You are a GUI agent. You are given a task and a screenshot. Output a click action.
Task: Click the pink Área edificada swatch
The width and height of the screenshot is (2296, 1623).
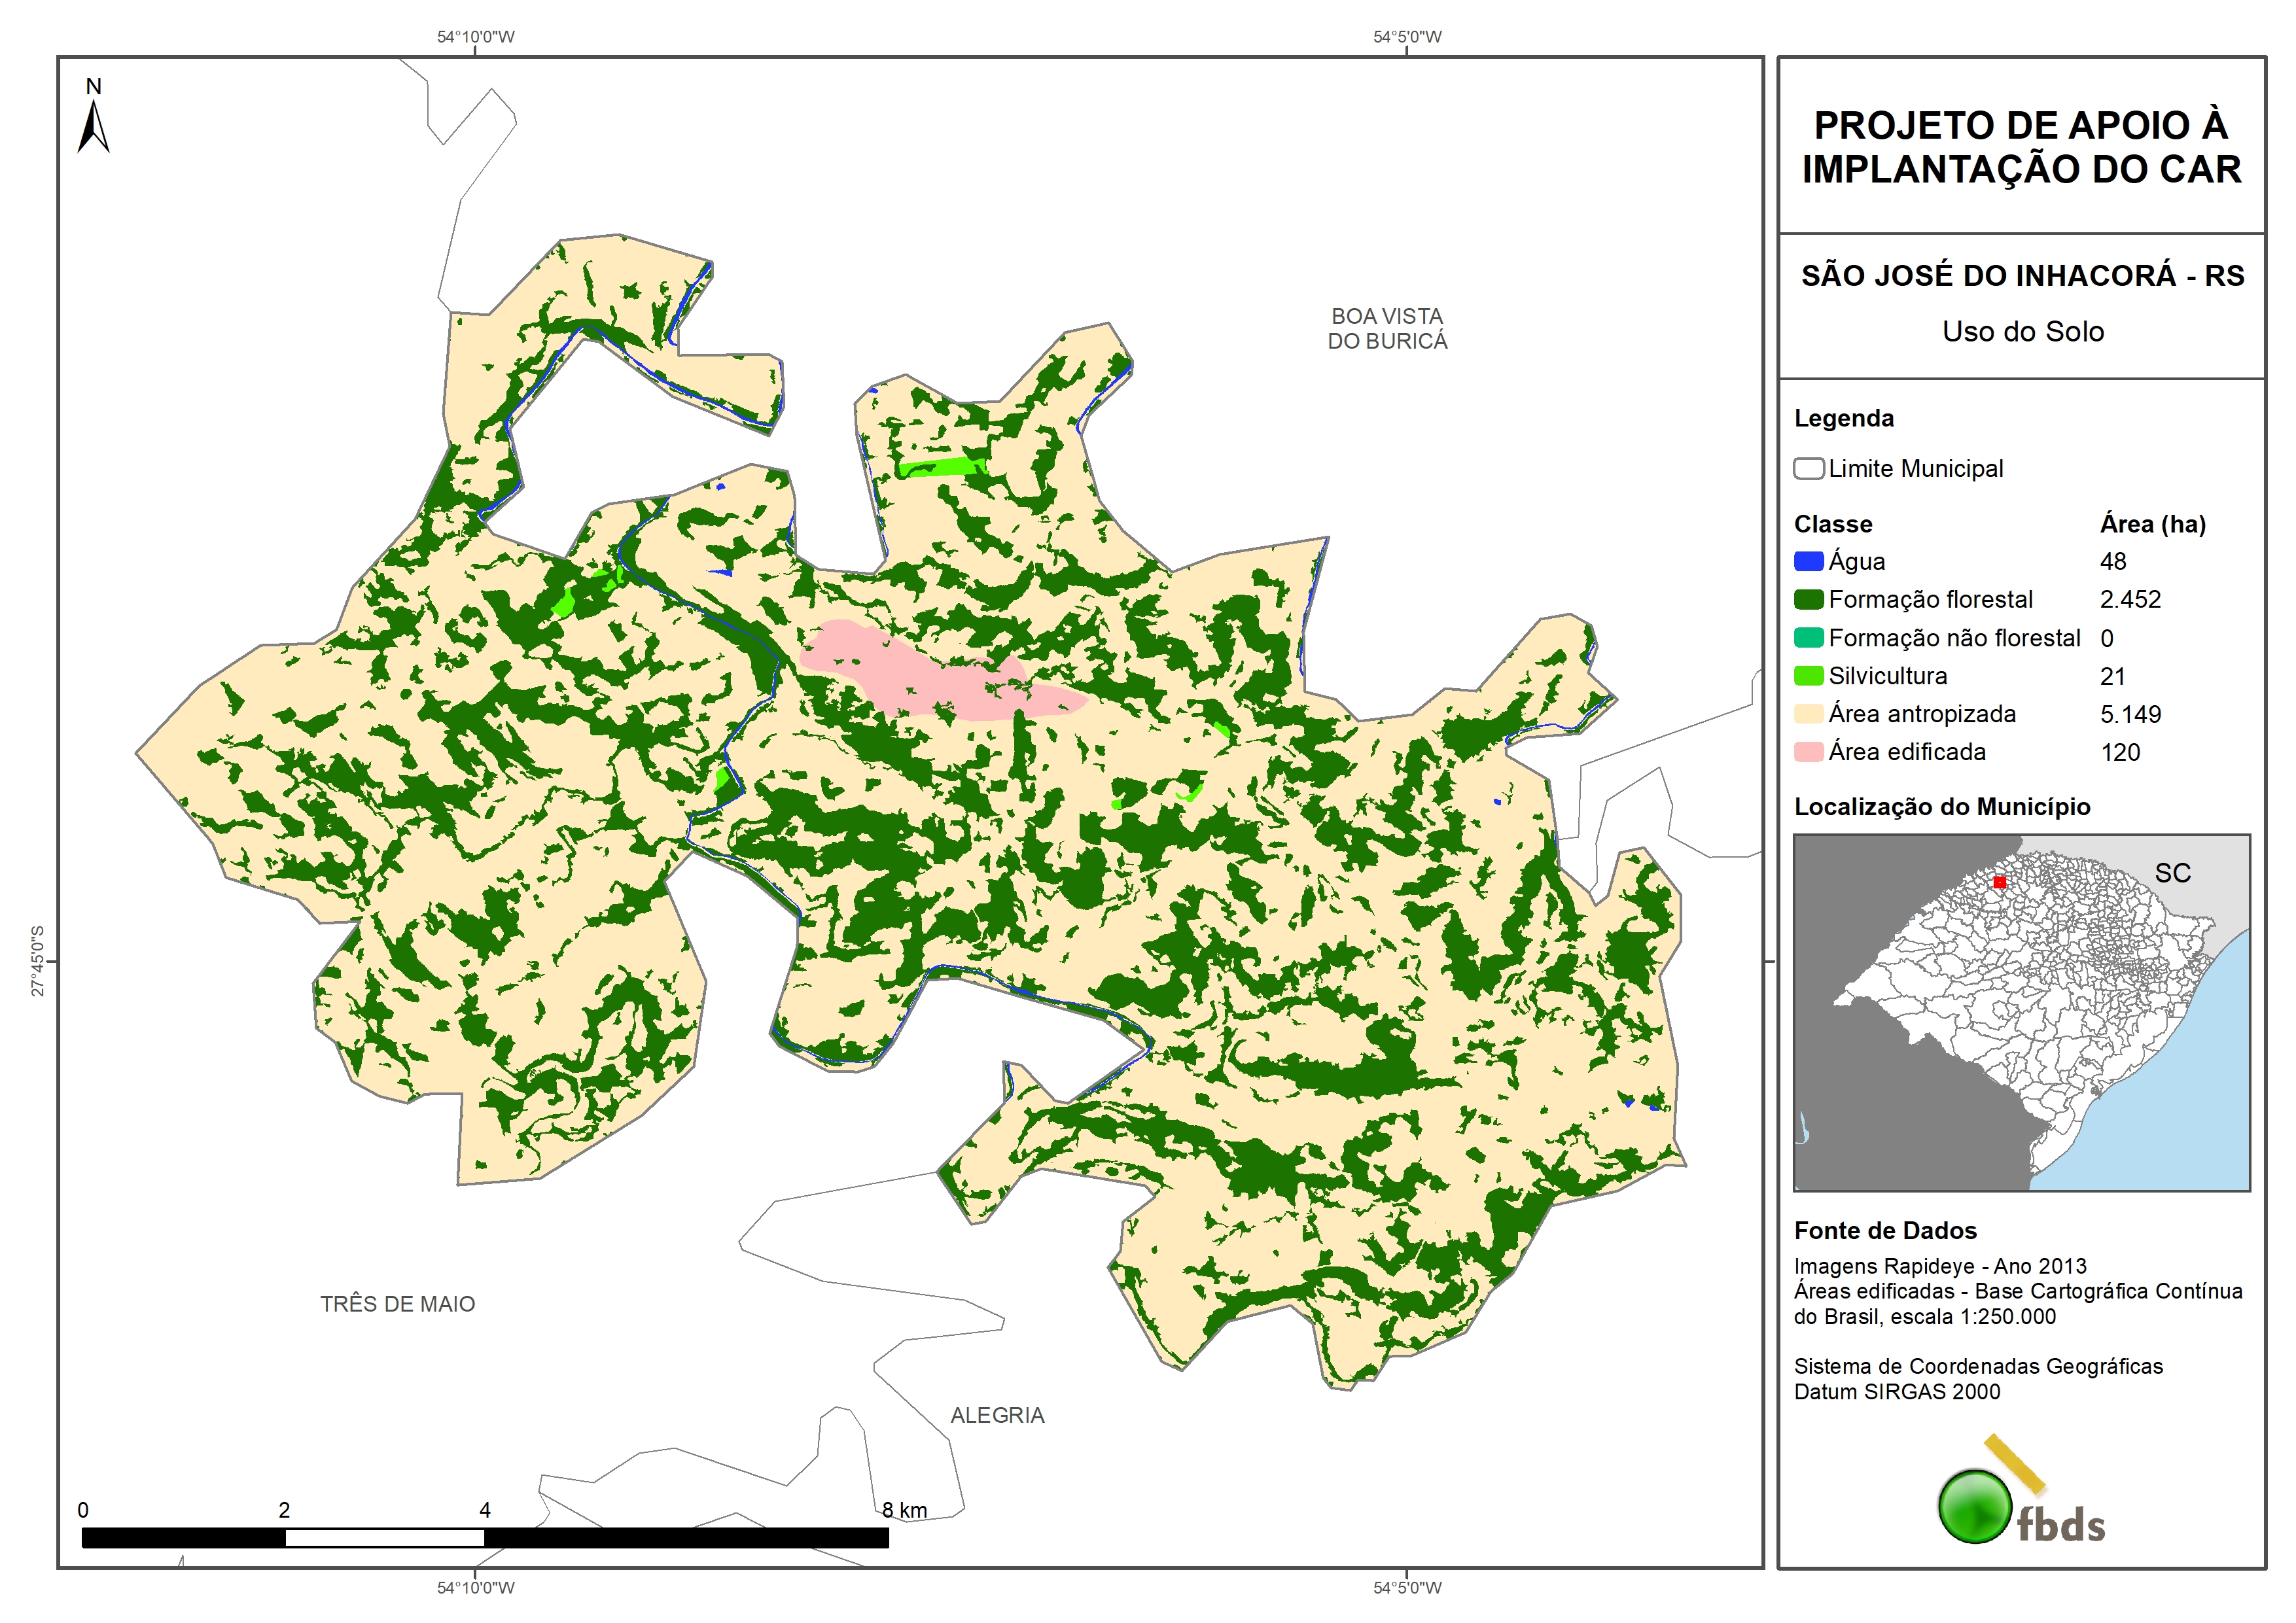[1808, 752]
